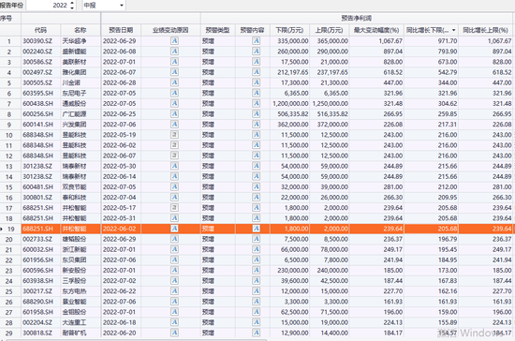Viewport: 515px width, 341px height.
Task: Select stock code 300390.SZ cell
Action: click(40, 41)
